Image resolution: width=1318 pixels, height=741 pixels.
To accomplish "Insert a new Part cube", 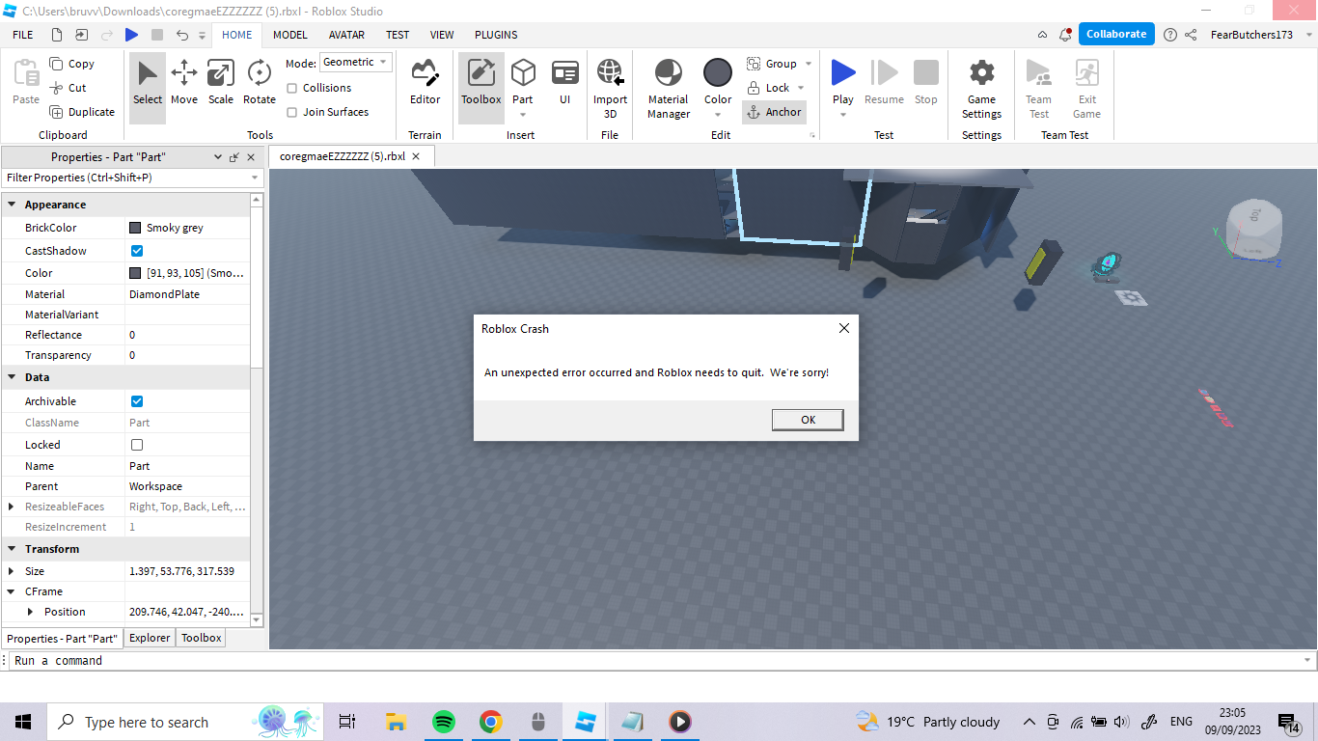I will point(523,73).
